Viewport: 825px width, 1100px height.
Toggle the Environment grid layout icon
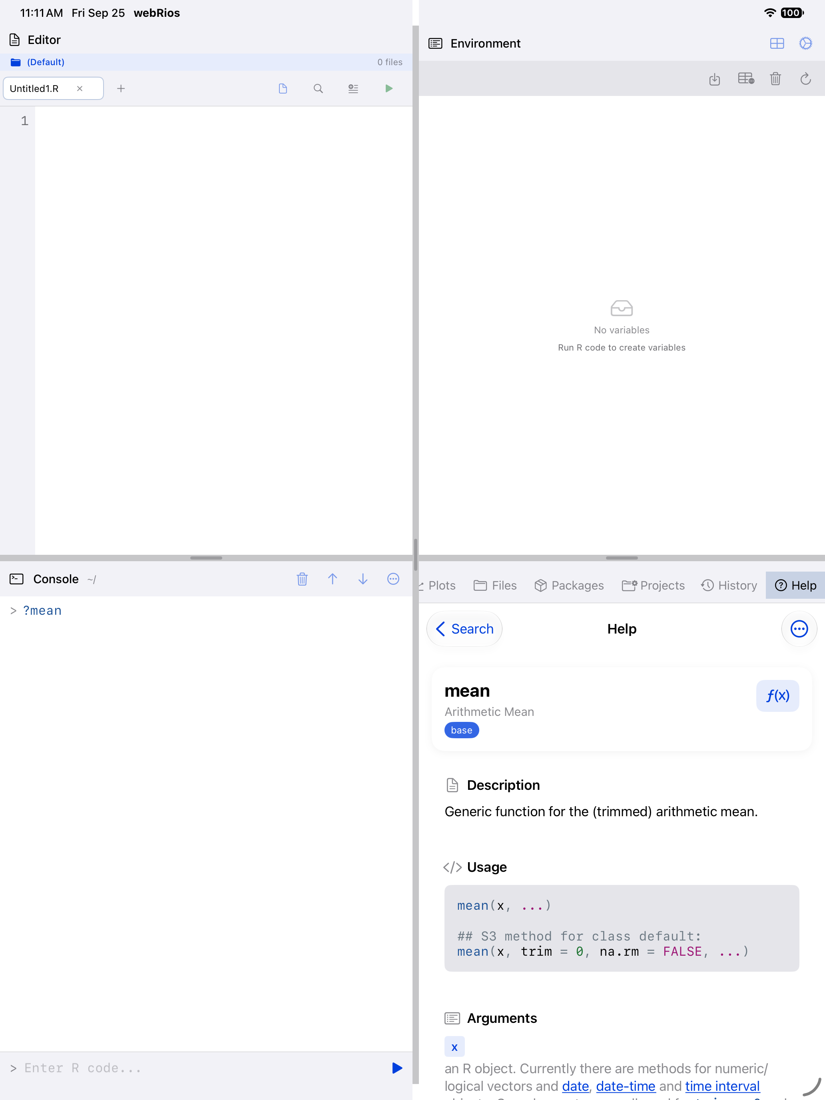tap(777, 44)
